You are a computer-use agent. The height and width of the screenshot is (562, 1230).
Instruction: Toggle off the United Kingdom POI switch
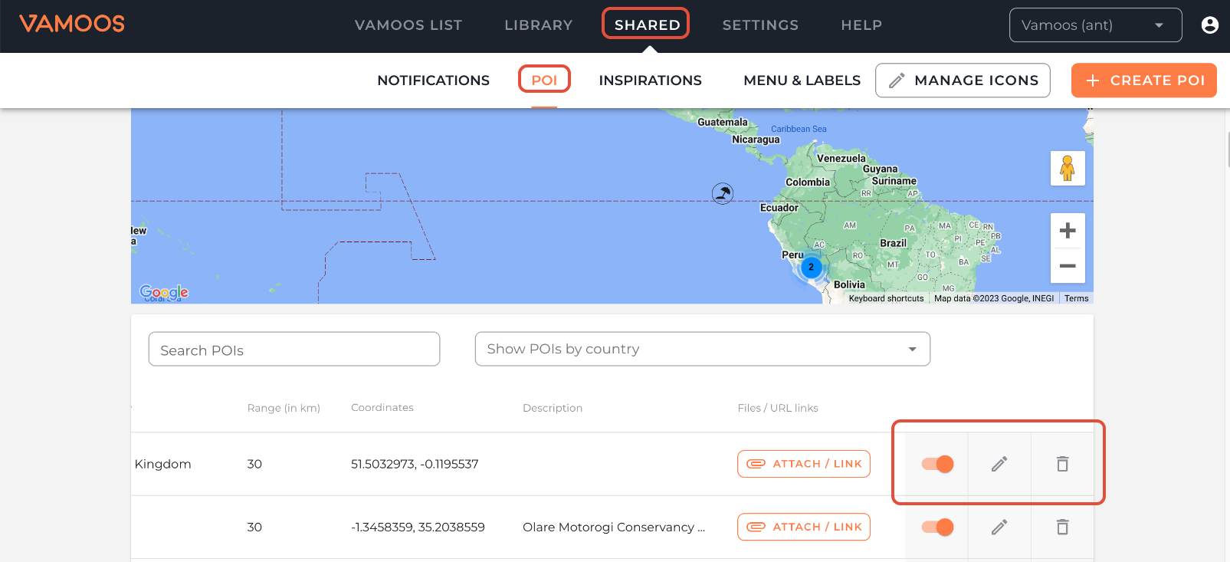937,464
